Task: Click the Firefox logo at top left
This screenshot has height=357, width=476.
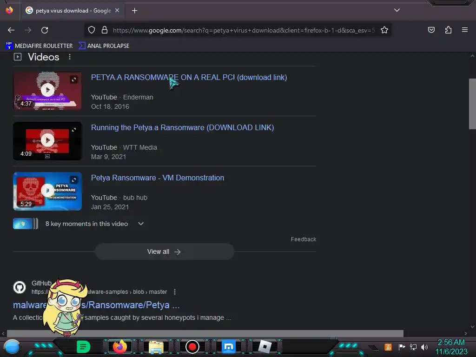Action: pos(9,10)
